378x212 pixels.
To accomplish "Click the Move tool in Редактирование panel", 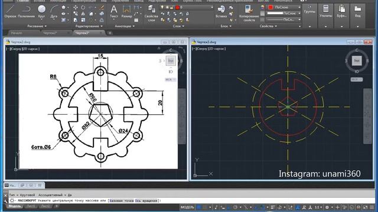I will 76,8.
